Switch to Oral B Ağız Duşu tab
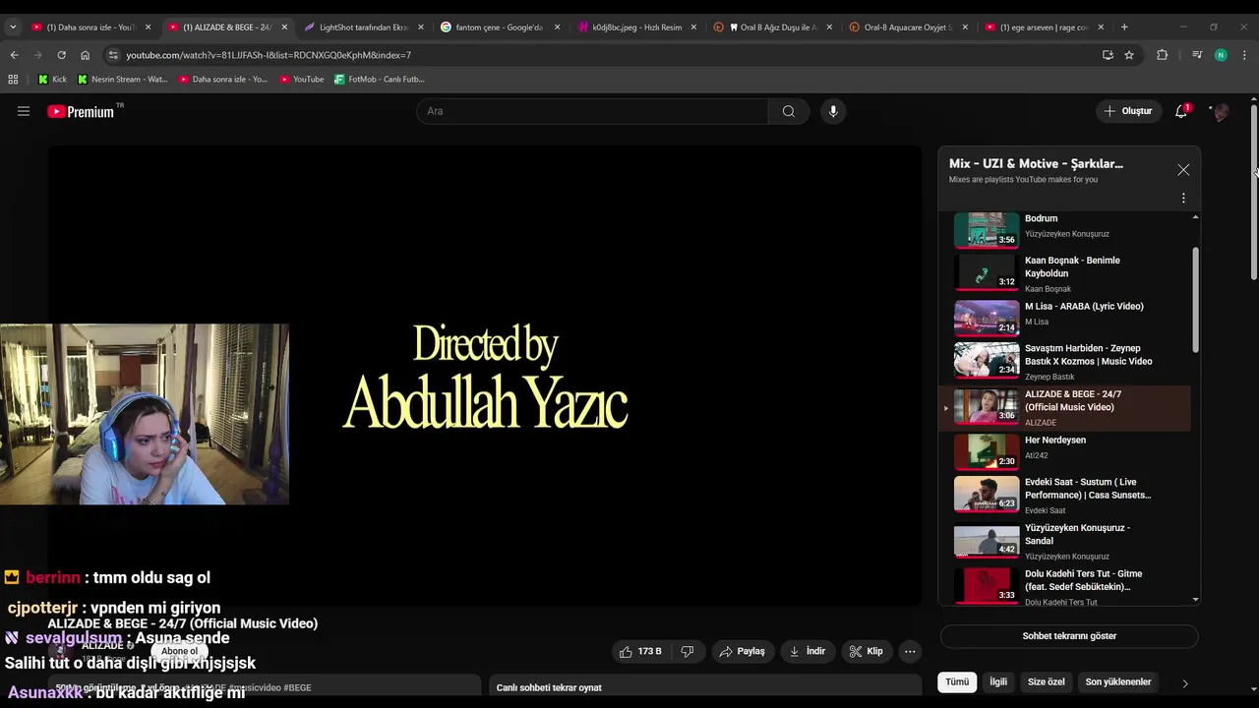The width and height of the screenshot is (1259, 708). point(772,28)
